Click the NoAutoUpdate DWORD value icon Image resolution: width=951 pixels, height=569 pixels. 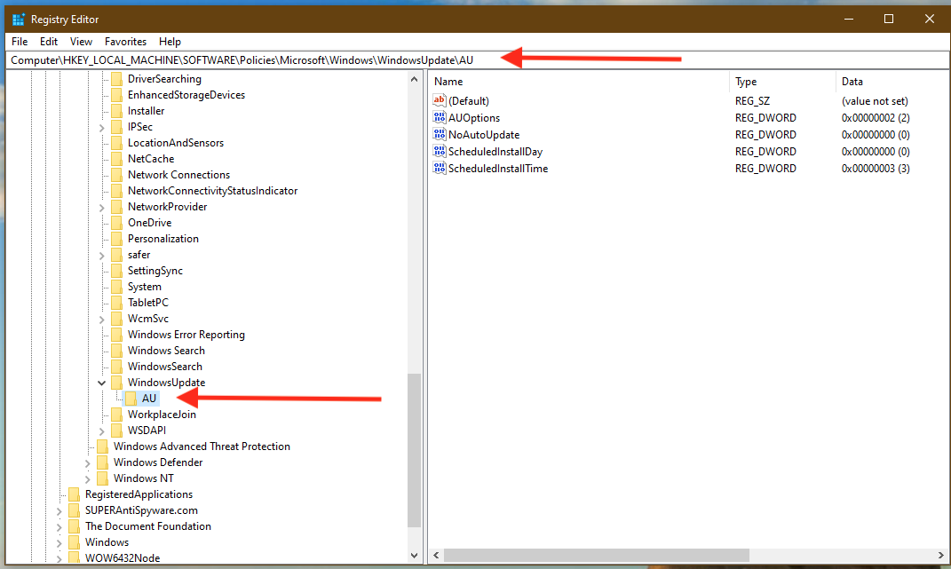click(x=440, y=135)
